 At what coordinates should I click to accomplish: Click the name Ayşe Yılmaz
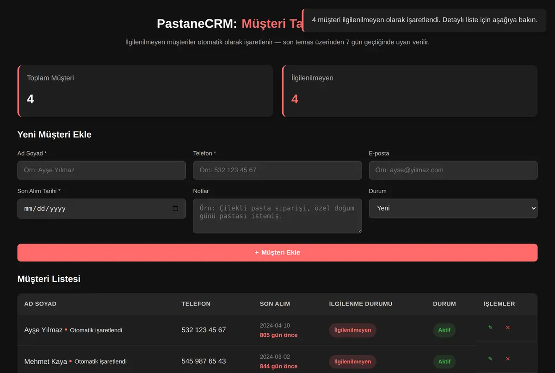pyautogui.click(x=43, y=330)
